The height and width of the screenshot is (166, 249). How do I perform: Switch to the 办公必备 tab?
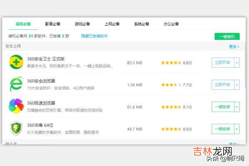pos(171,24)
